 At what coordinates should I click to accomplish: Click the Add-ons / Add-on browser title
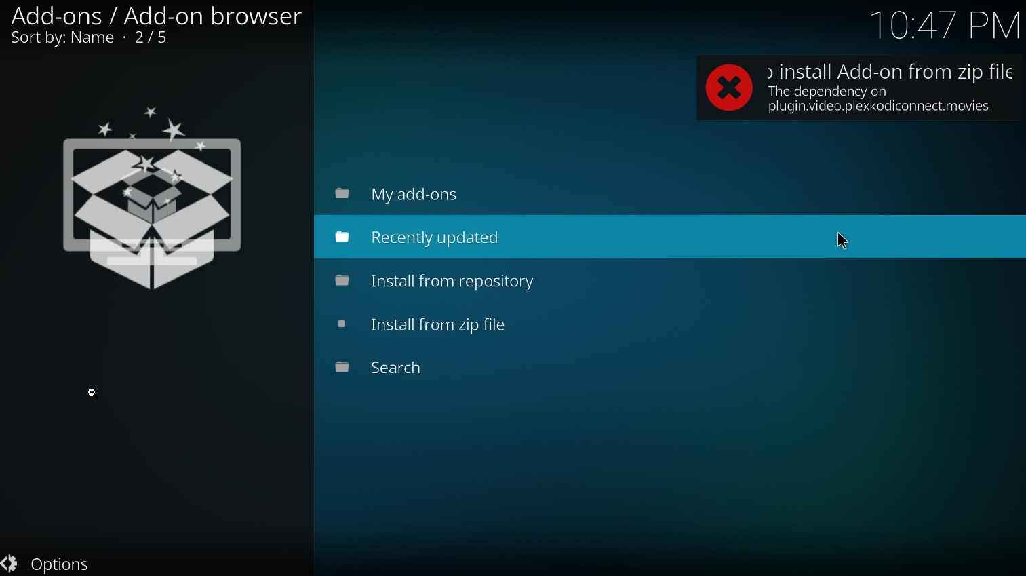coord(157,16)
